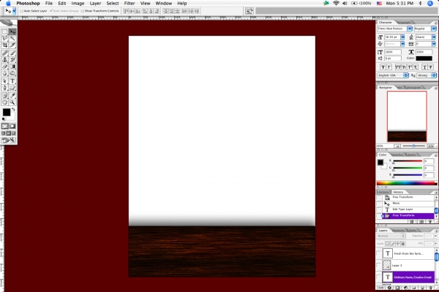Lock transparent pixels in Layers panel
The height and width of the screenshot is (292, 439).
click(387, 244)
